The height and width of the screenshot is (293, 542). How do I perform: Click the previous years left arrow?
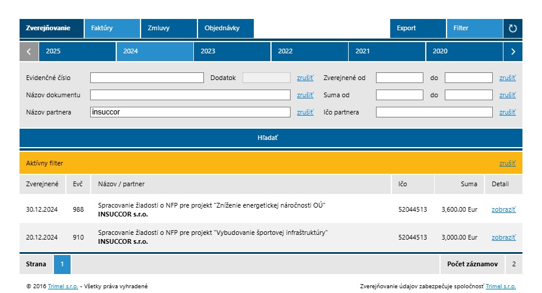(x=29, y=52)
